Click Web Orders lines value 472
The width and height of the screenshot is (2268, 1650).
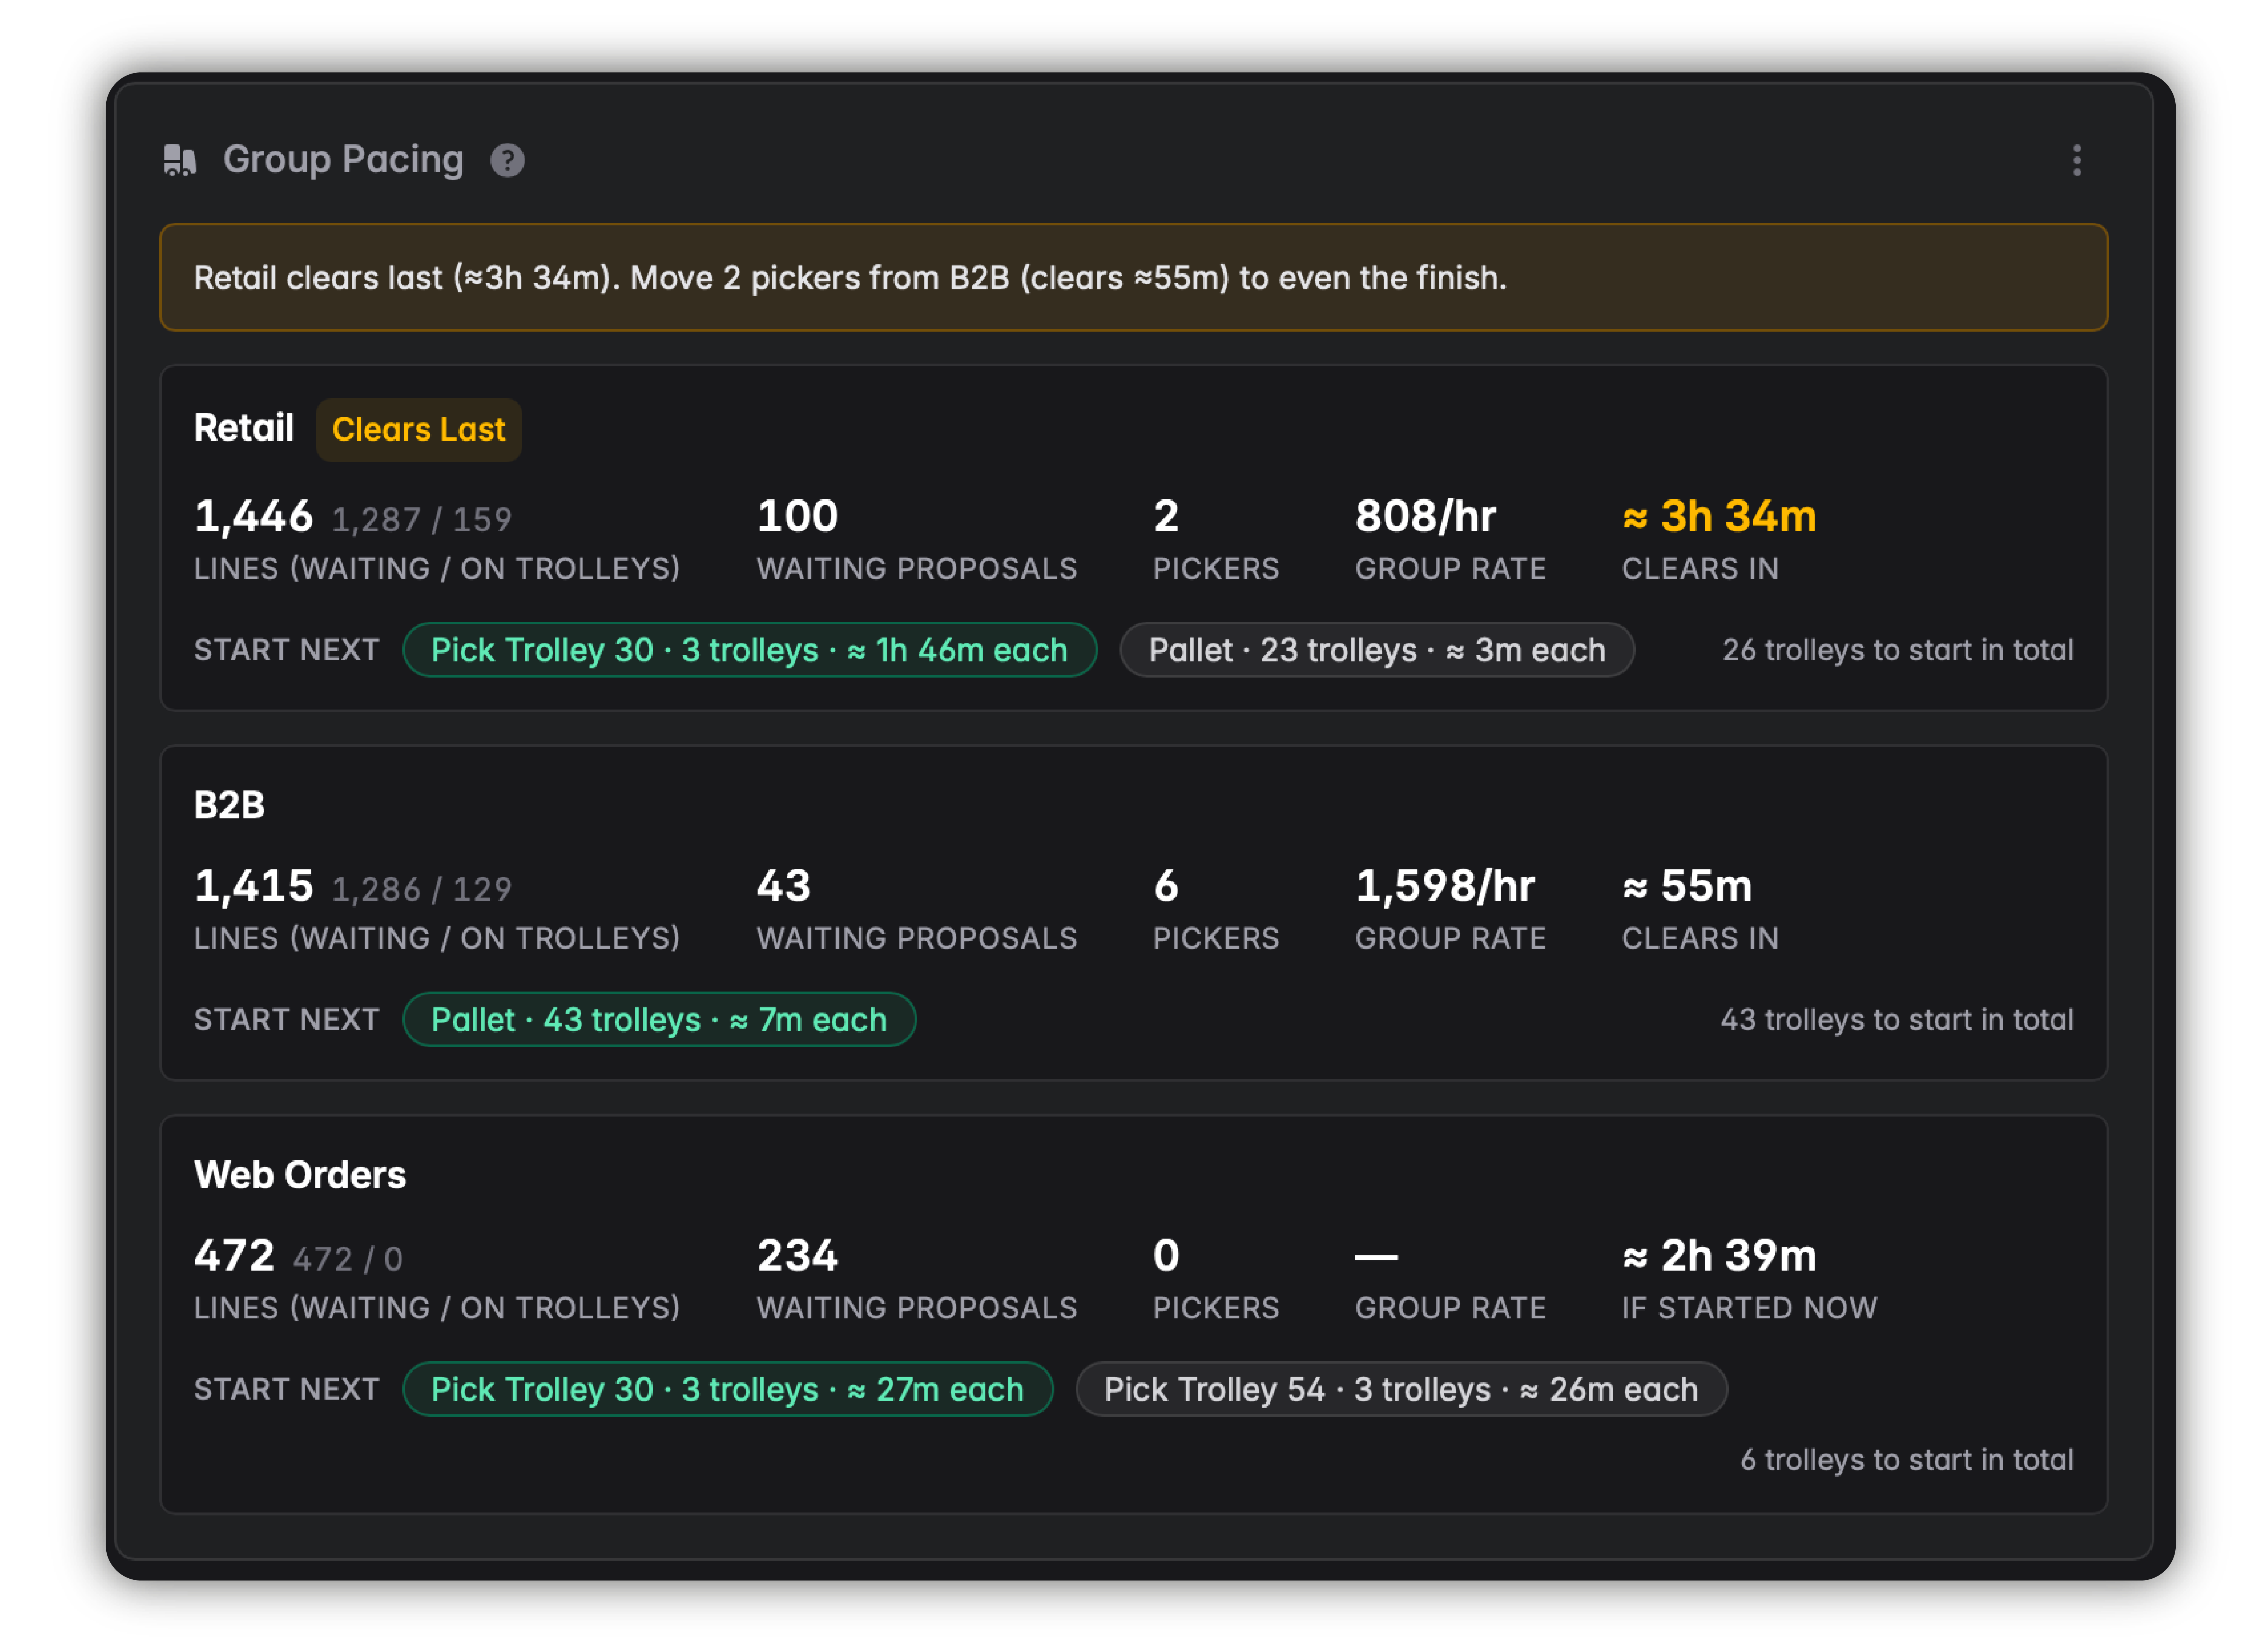(x=234, y=1256)
